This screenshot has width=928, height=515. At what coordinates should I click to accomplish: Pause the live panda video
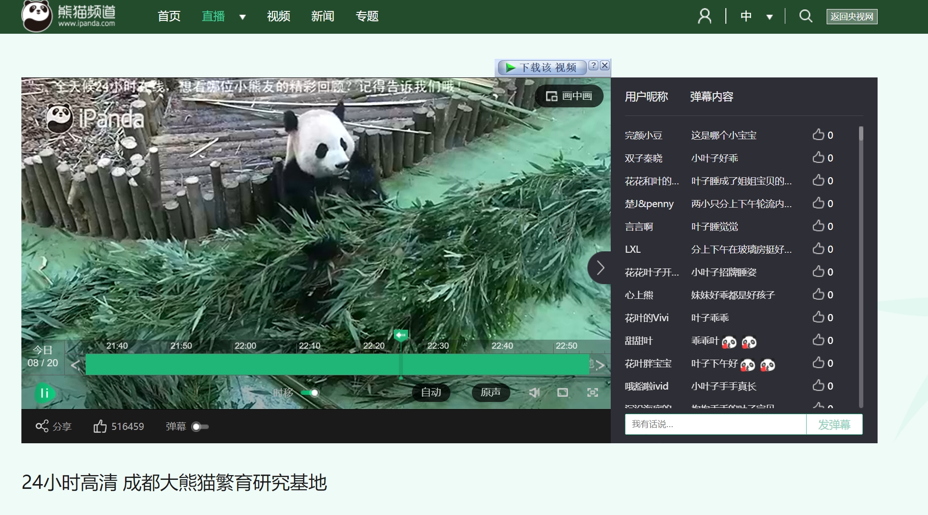(x=45, y=393)
